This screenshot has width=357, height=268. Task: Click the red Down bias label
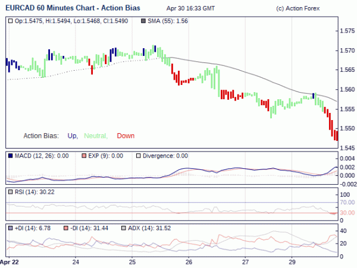click(126, 135)
